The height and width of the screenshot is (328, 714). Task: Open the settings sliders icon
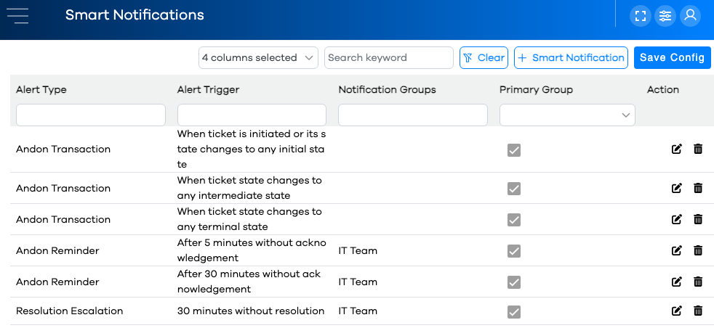(665, 16)
